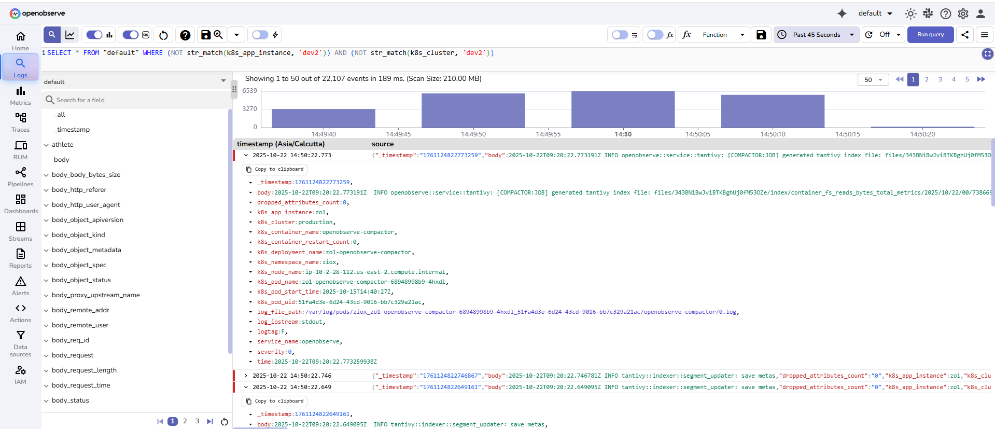
Task: Open the query help question icon
Action: pyautogui.click(x=185, y=35)
